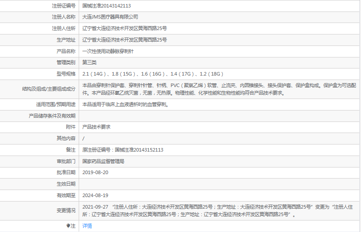Viewport: 362px width, 232px height.
Task: Click the 适用范围/预期用途 label
Action: [56, 104]
